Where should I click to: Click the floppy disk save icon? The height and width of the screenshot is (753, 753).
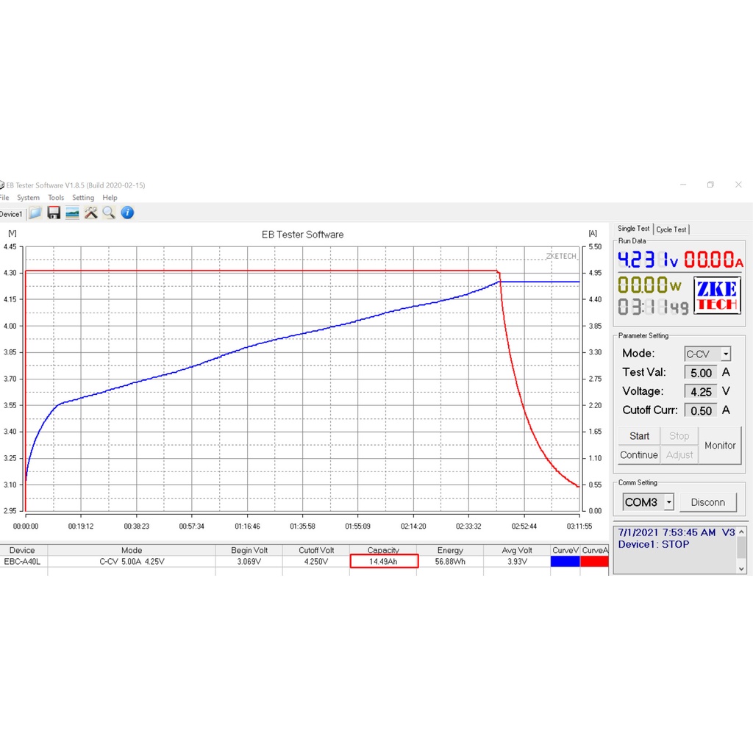54,213
